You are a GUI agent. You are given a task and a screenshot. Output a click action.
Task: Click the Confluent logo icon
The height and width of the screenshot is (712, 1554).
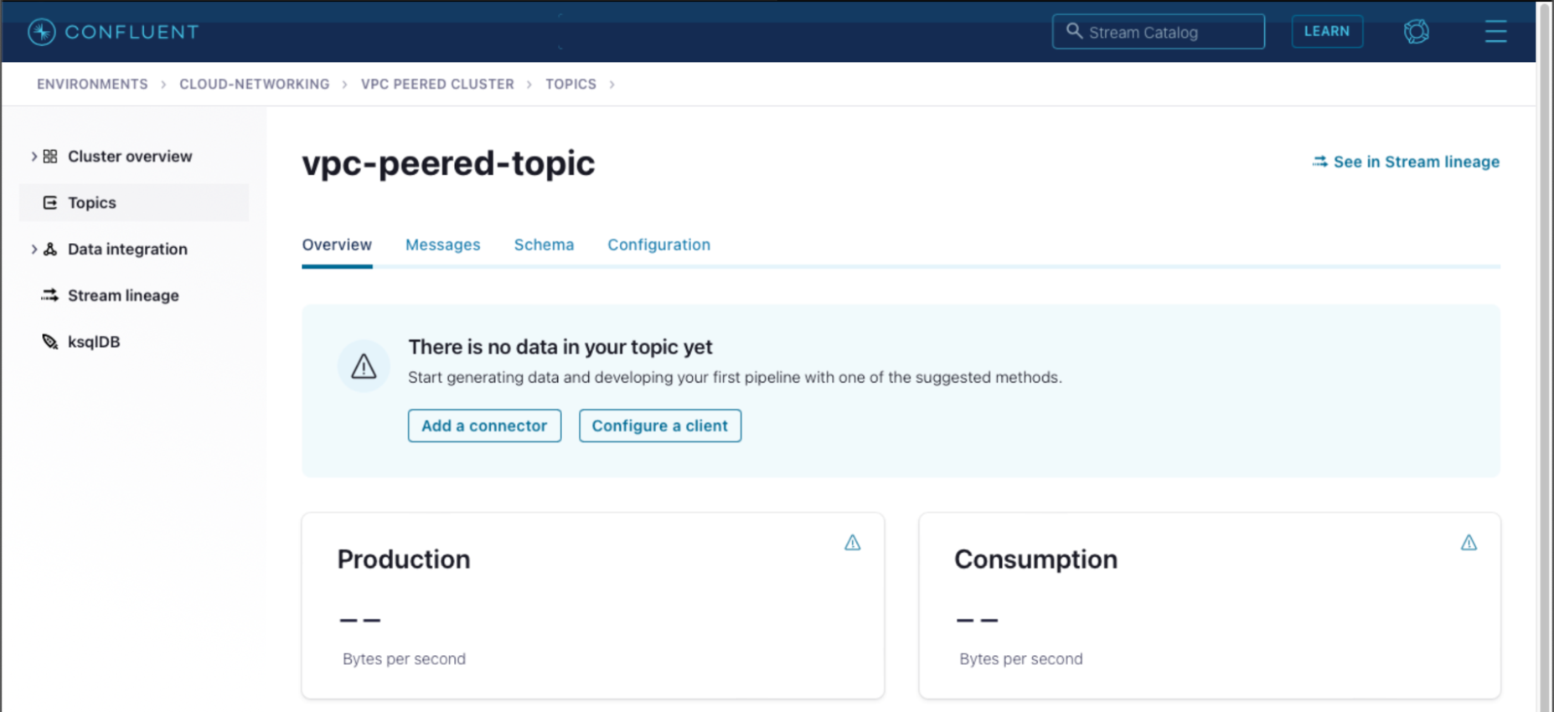pos(41,32)
